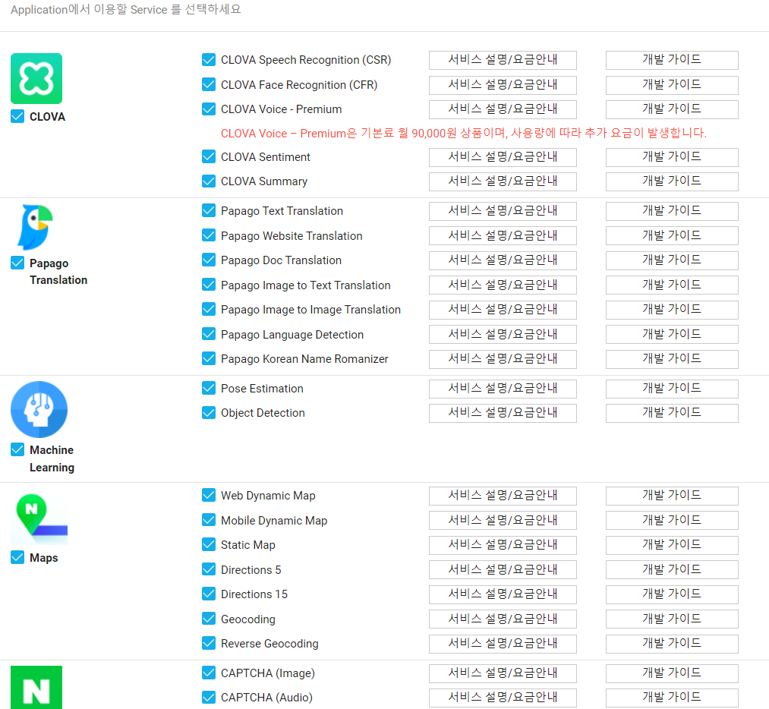Open 개발 가이드 for CLOVA Voice - Premium
Screen dimensions: 769x709
[672, 109]
